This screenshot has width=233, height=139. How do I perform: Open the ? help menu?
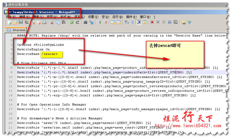pos(154,17)
